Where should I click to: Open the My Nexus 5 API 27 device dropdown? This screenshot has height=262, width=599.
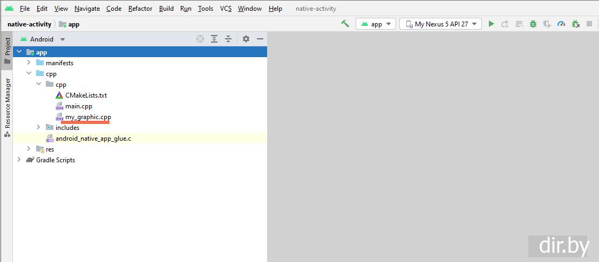[440, 24]
